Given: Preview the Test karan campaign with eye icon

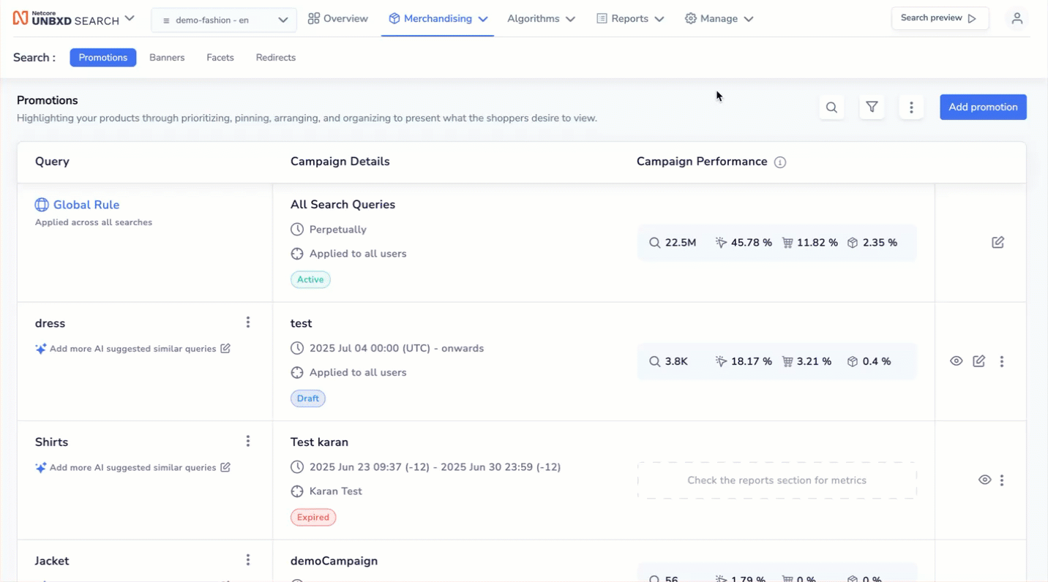Looking at the screenshot, I should 985,480.
